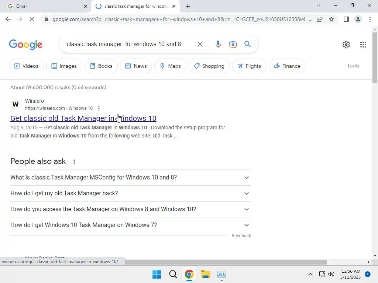The image size is (378, 283).
Task: Click the scroll down arrow
Action: pyautogui.click(x=375, y=256)
